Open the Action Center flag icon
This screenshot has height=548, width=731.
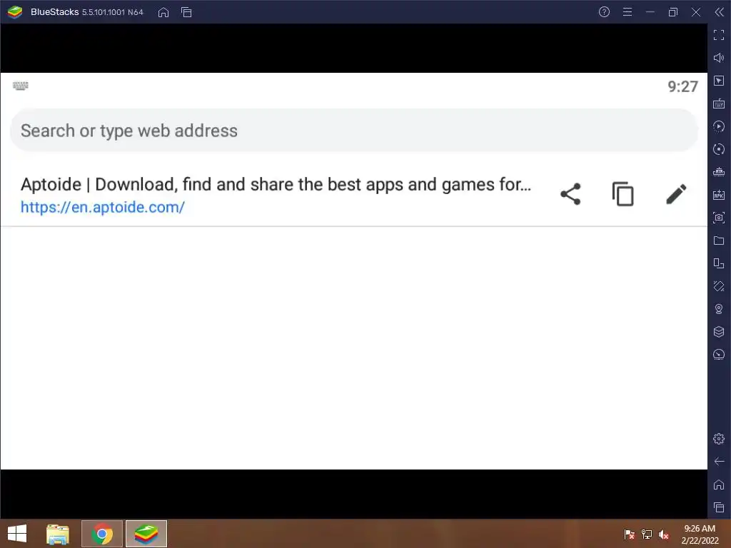click(x=630, y=534)
